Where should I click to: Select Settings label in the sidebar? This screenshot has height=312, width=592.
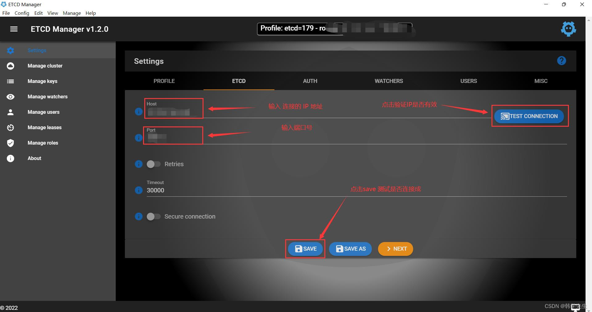coord(37,50)
